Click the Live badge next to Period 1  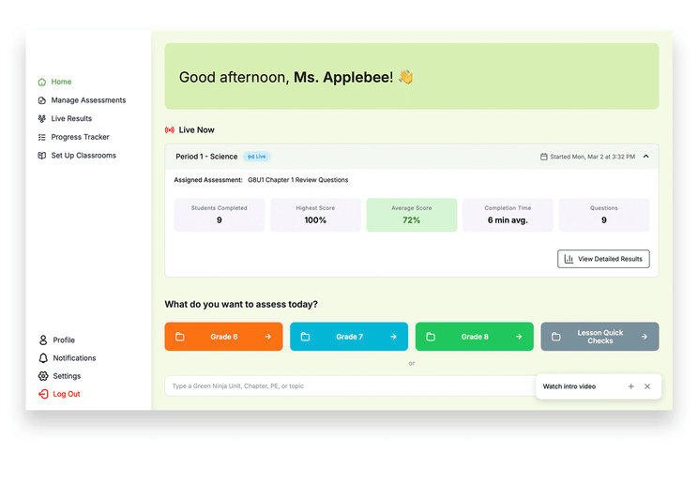click(x=257, y=157)
